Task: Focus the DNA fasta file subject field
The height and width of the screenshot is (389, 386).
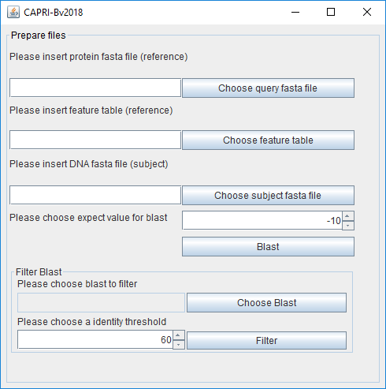Action: click(x=95, y=195)
